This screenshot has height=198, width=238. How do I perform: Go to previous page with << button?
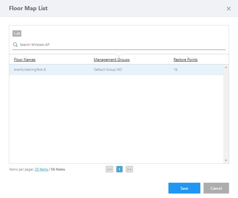109,169
